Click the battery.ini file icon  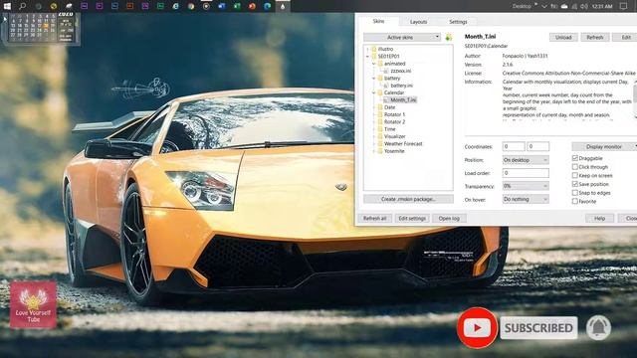click(386, 86)
